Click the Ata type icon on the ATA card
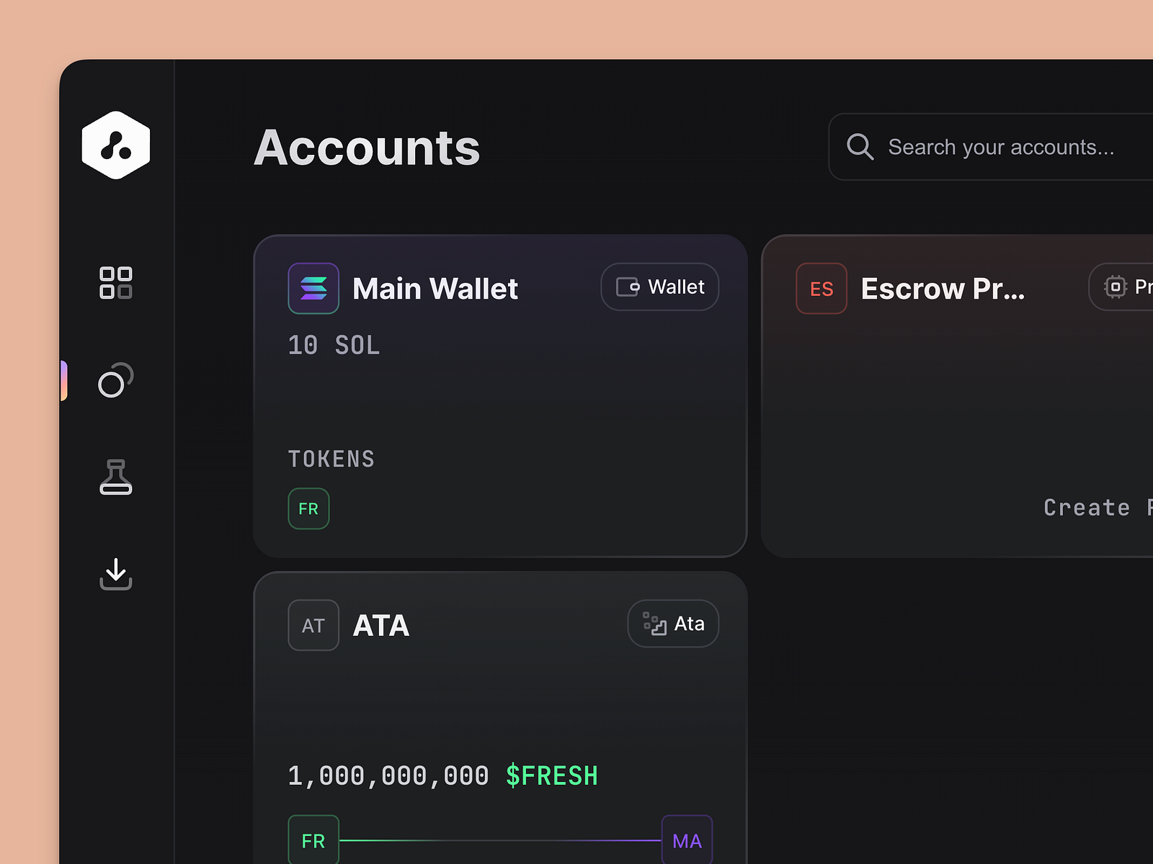The width and height of the screenshot is (1153, 864). pos(653,624)
